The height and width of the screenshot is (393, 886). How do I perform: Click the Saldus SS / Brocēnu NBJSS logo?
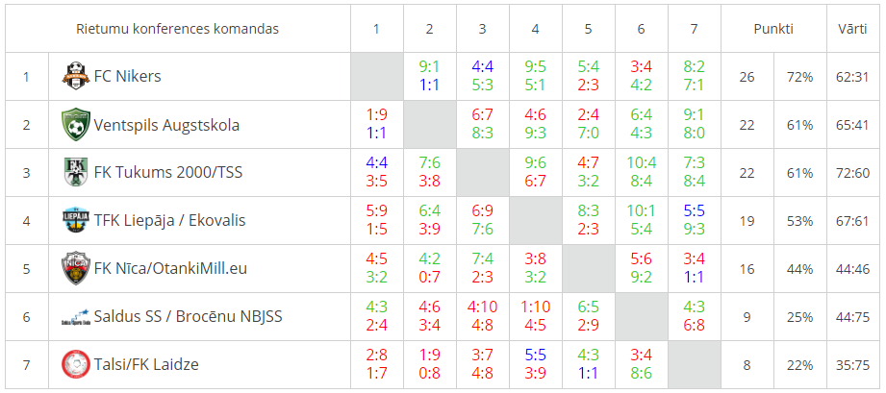tap(76, 317)
